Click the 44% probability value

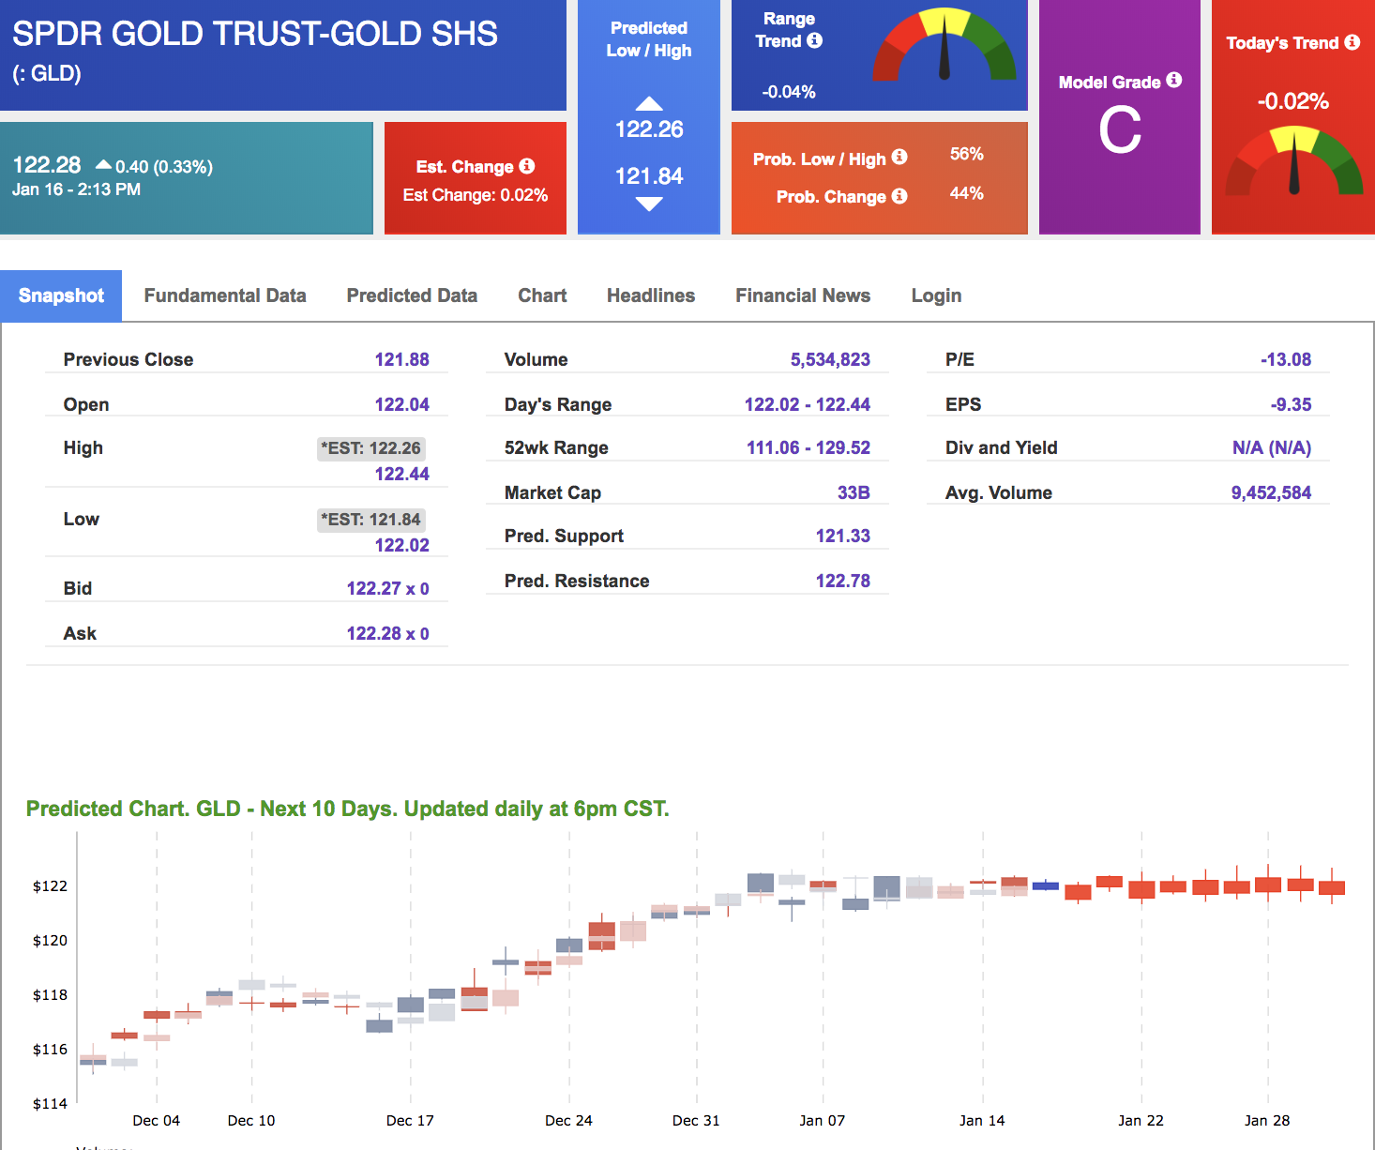click(966, 193)
